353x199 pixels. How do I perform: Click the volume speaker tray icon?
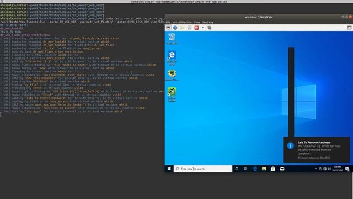click(329, 169)
